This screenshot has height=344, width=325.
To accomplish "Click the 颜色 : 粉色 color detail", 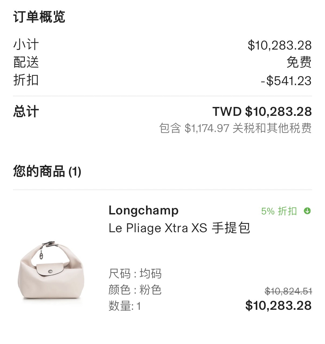I will pos(135,290).
